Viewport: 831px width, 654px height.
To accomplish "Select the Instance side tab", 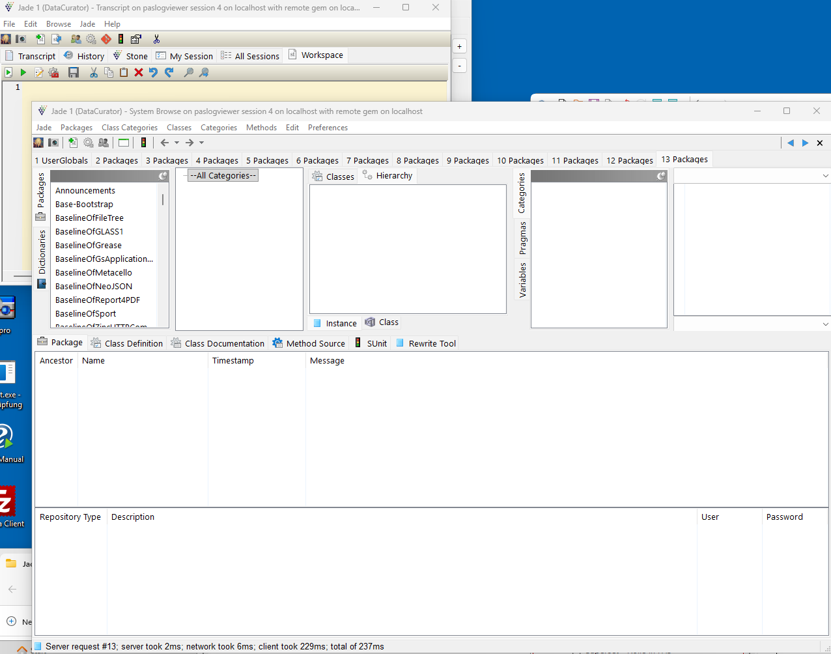I will point(335,323).
